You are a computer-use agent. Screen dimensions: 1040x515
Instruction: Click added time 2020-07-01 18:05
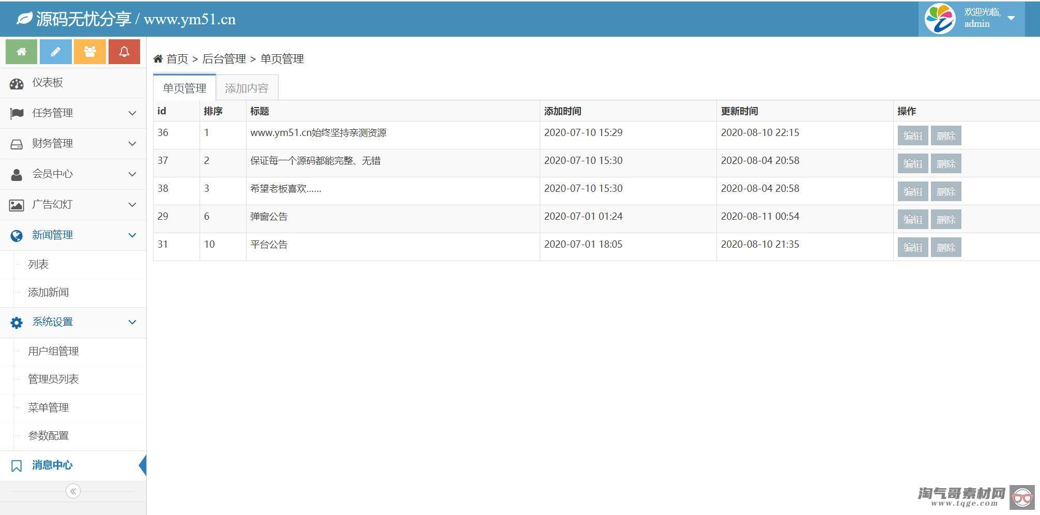coord(583,244)
